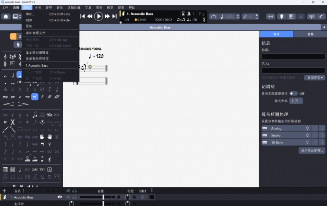Screen dimensions: 327x206
Task: Click the 显示更多 button
Action: tap(314, 77)
